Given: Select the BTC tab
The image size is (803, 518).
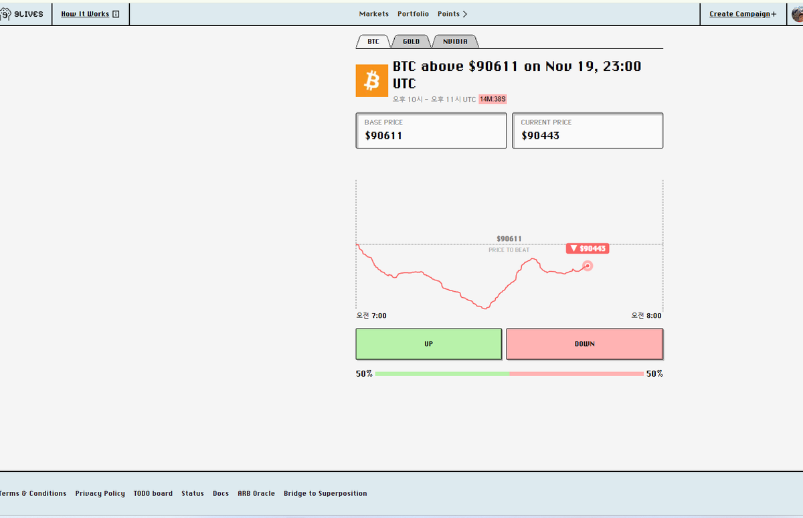Looking at the screenshot, I should (x=373, y=41).
